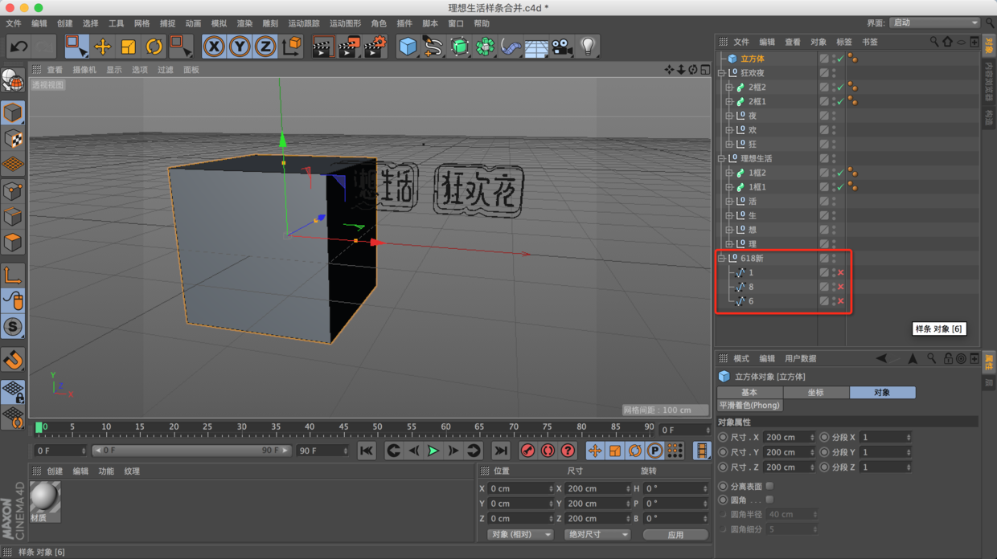Enable spline 8 red X toggle
Viewport: 997px width, 559px height.
tap(841, 287)
